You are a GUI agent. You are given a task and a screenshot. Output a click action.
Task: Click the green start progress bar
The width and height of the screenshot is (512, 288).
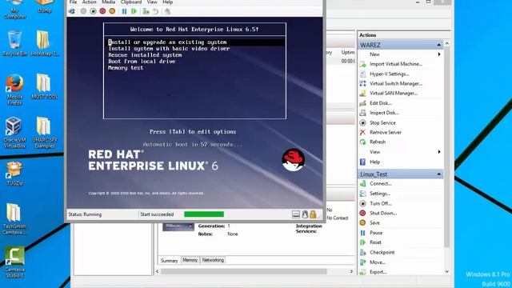pos(204,214)
